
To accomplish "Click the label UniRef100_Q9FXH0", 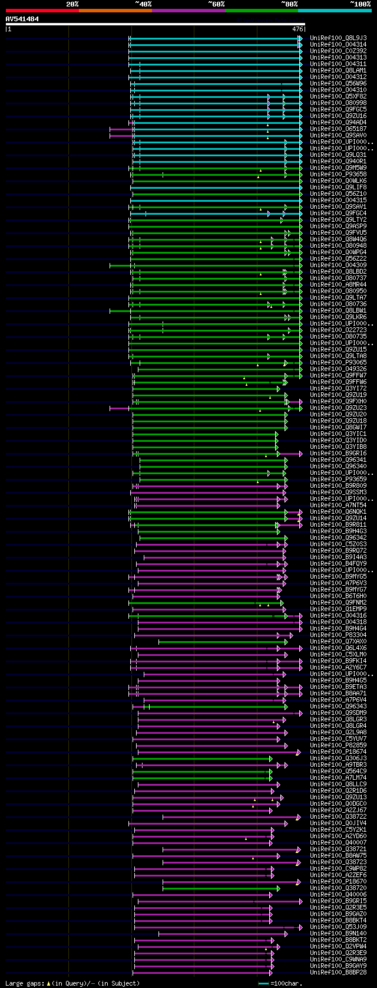I will coord(338,401).
